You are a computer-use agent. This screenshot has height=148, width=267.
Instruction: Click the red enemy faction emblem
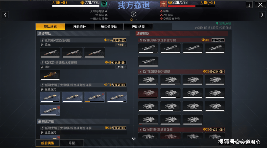[163, 4]
